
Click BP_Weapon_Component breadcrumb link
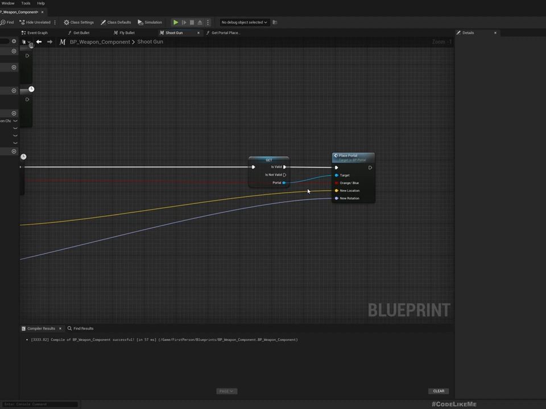pyautogui.click(x=100, y=41)
